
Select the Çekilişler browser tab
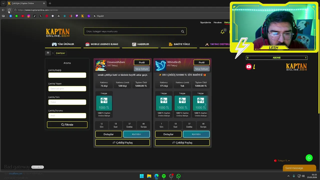tap(26, 3)
